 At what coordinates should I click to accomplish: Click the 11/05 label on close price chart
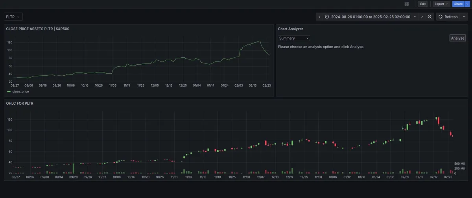tap(113, 85)
